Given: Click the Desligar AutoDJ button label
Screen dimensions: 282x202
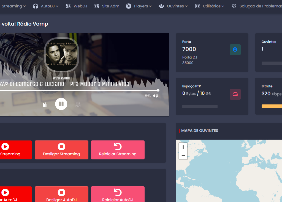Looking at the screenshot, I should coord(61,200).
